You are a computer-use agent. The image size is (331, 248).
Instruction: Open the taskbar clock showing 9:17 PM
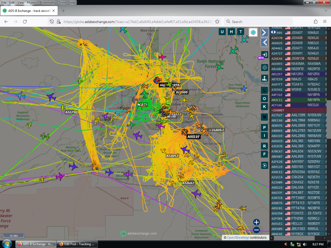[318, 244]
